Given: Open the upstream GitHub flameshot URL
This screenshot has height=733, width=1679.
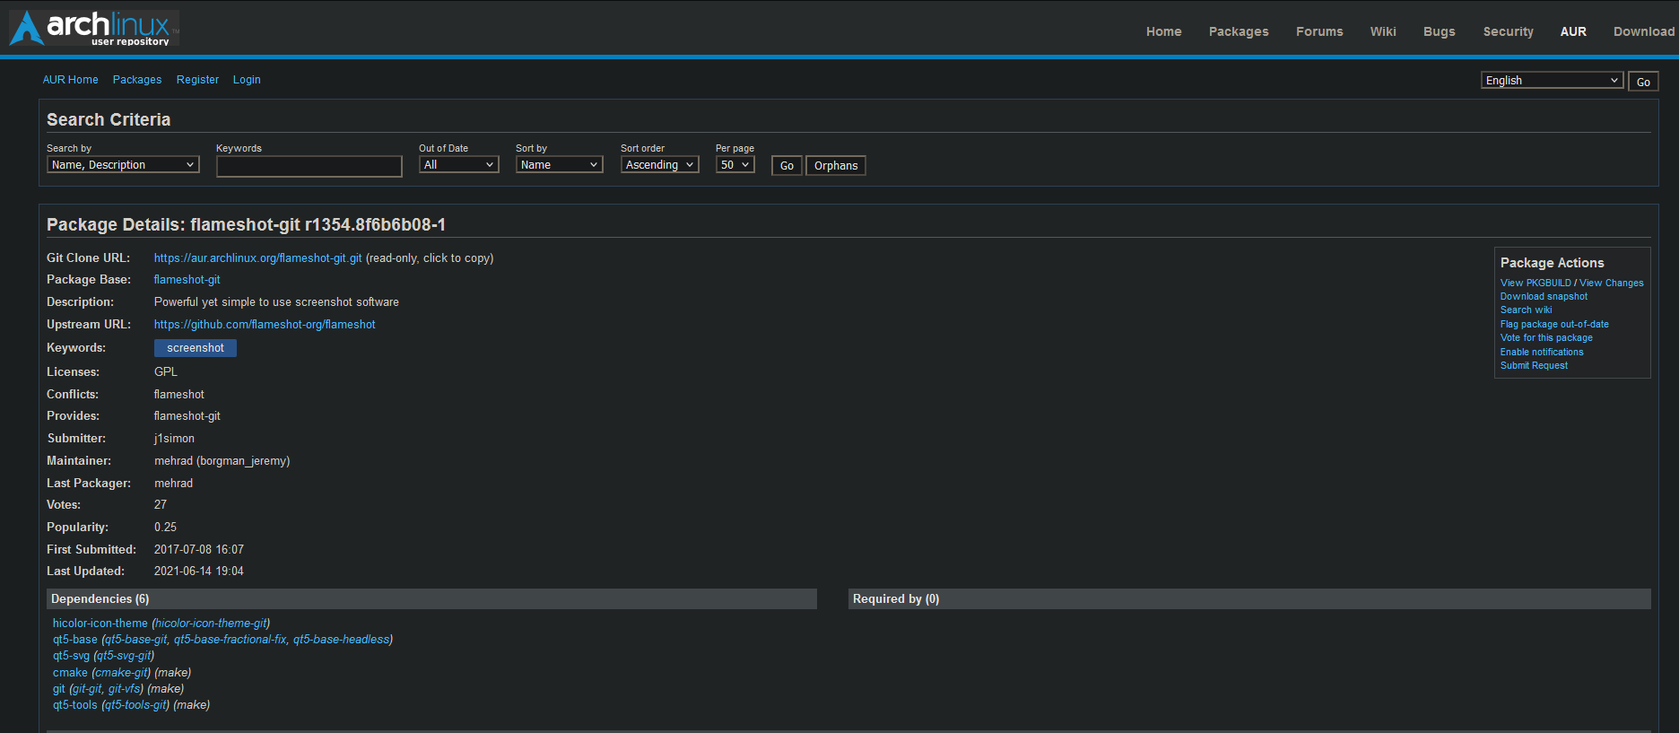Looking at the screenshot, I should pos(265,325).
